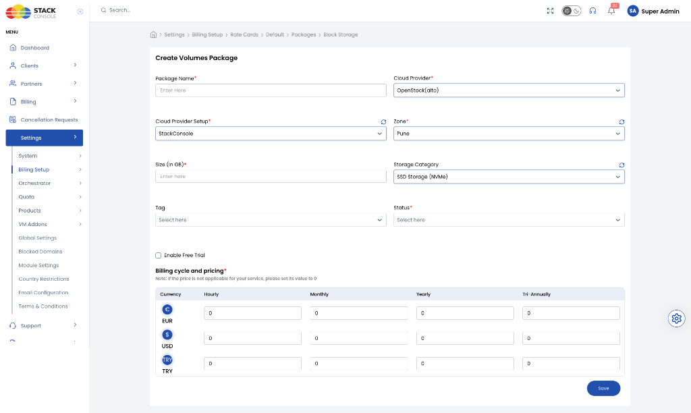Screen dimensions: 691x413
Task: Open the Zone dropdown showing Pune
Action: coord(509,134)
